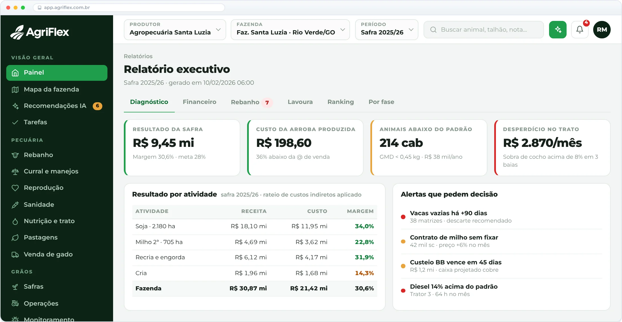Click the macOS green maximize button

pos(23,8)
